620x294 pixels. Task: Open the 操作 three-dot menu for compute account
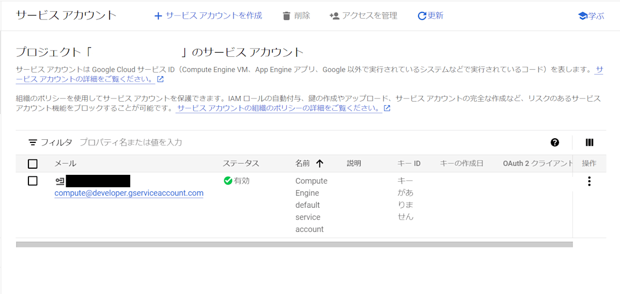[x=589, y=181]
